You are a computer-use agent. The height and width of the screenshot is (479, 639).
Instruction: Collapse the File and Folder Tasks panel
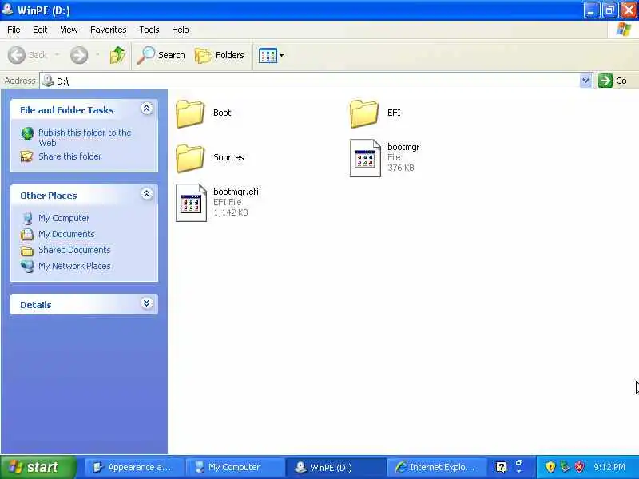click(147, 109)
